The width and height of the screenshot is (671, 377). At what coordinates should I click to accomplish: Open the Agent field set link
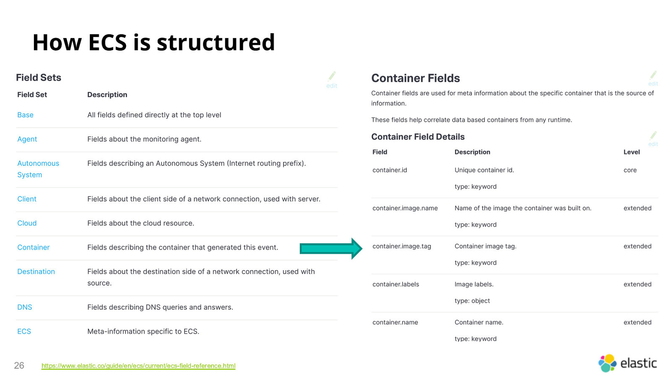tap(27, 139)
